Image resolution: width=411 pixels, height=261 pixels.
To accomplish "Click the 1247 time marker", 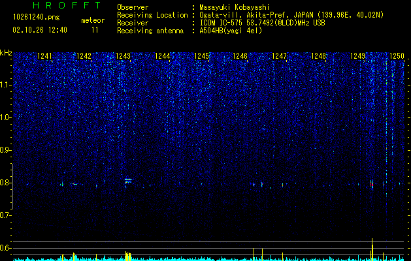I will pyautogui.click(x=280, y=56).
